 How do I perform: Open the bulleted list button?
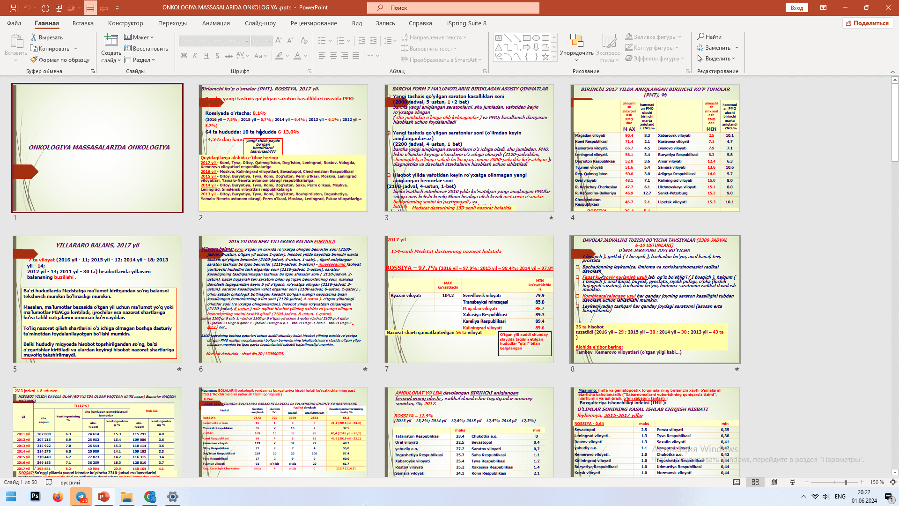[x=322, y=41]
